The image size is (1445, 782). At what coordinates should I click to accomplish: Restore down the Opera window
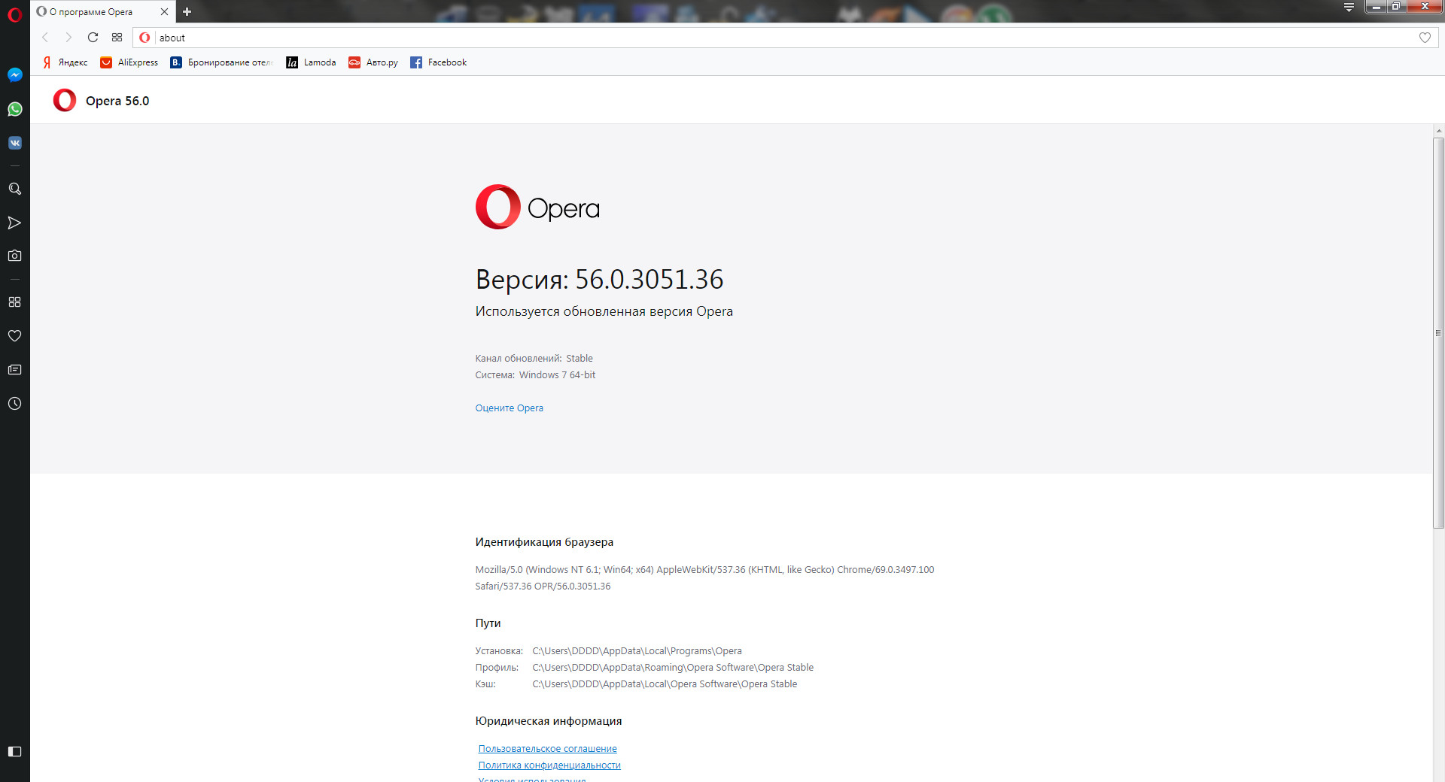(1395, 7)
